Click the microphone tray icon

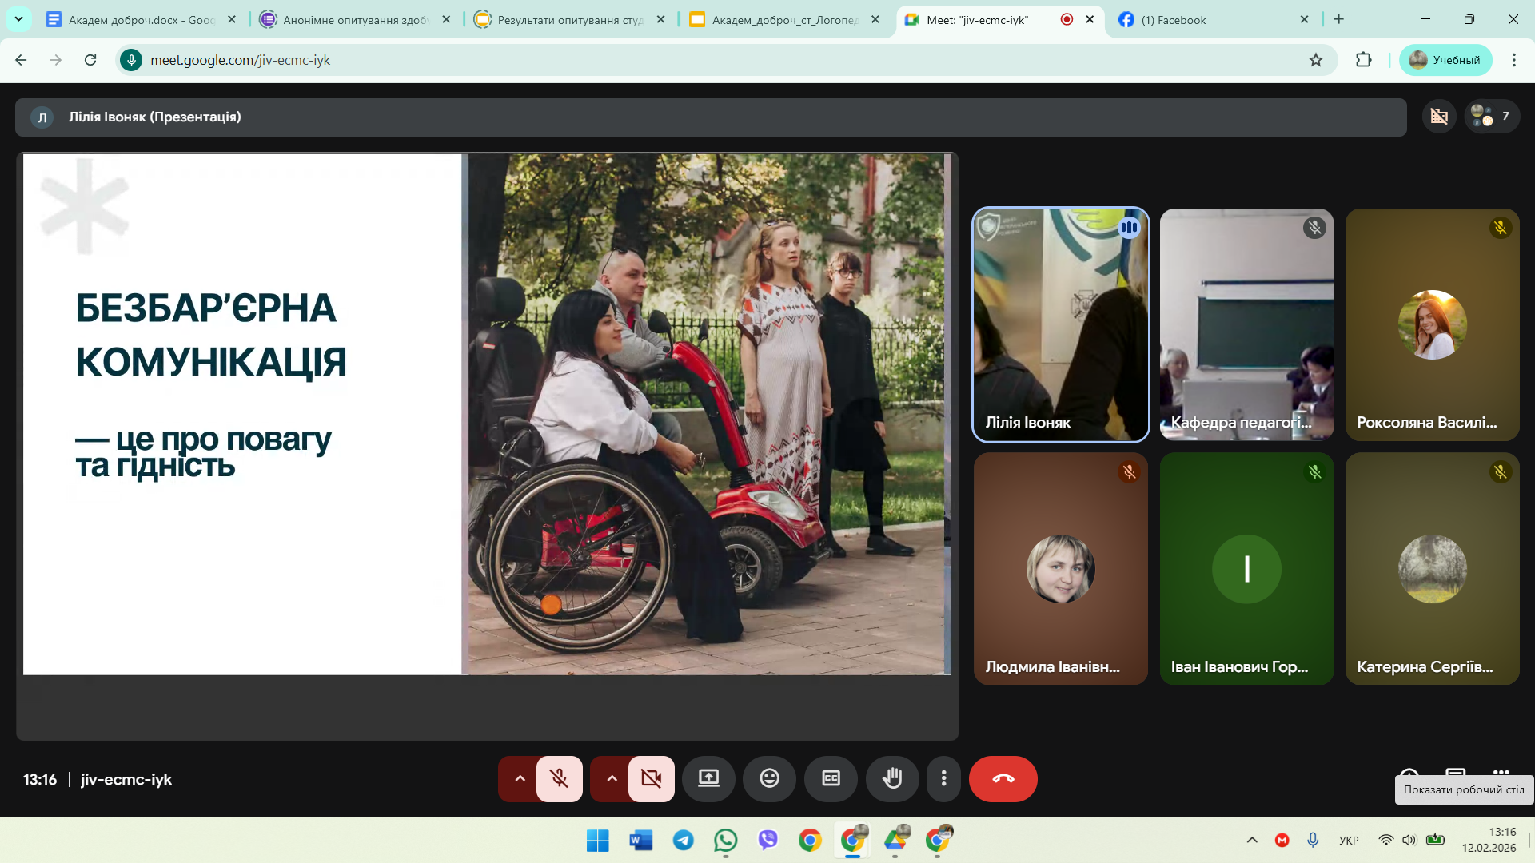1313,841
